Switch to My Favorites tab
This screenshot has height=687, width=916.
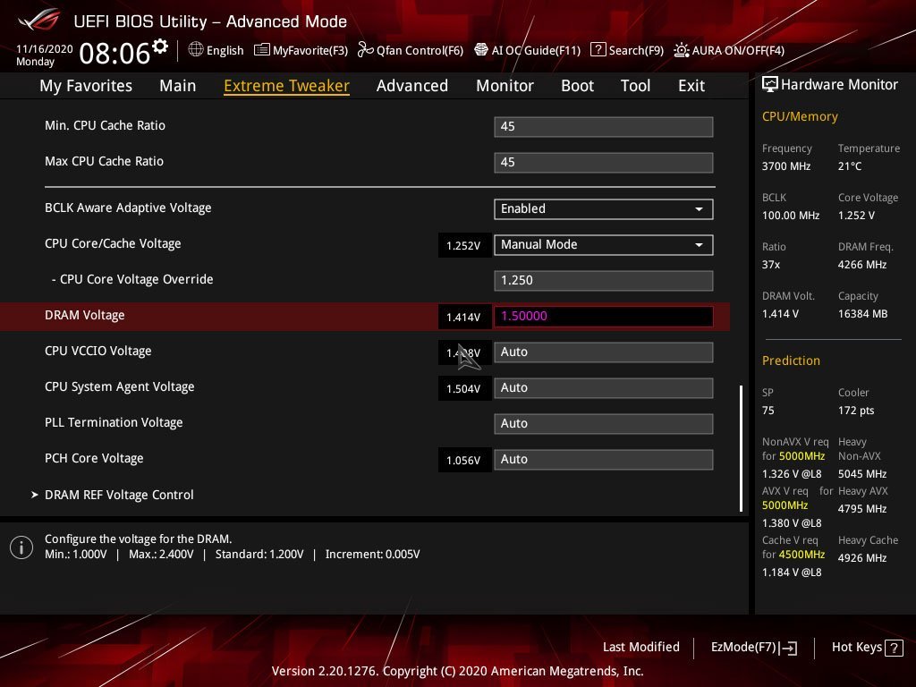pyautogui.click(x=86, y=85)
